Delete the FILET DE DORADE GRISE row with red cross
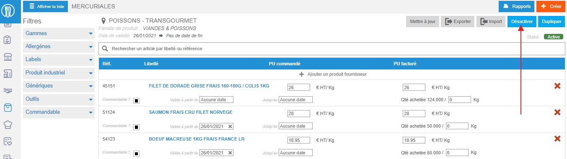Image resolution: width=567 pixels, height=159 pixels. coord(557,86)
